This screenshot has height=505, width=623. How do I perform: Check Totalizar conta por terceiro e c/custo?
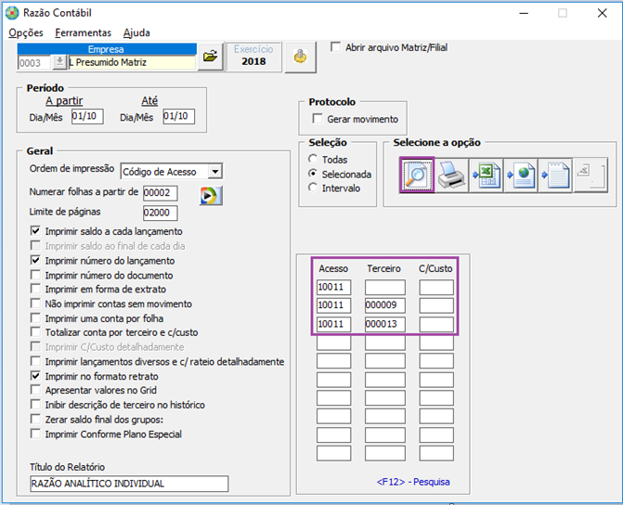click(x=35, y=332)
